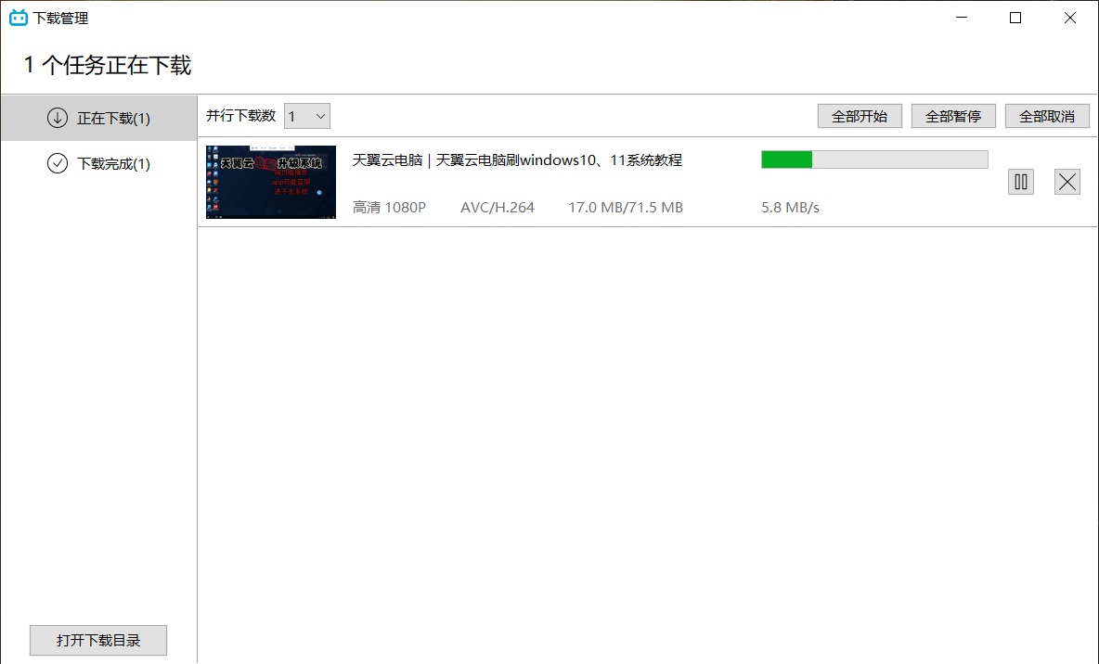This screenshot has height=664, width=1099.
Task: Click the 17.0 MB/71.5 MB size text
Action: tap(626, 208)
